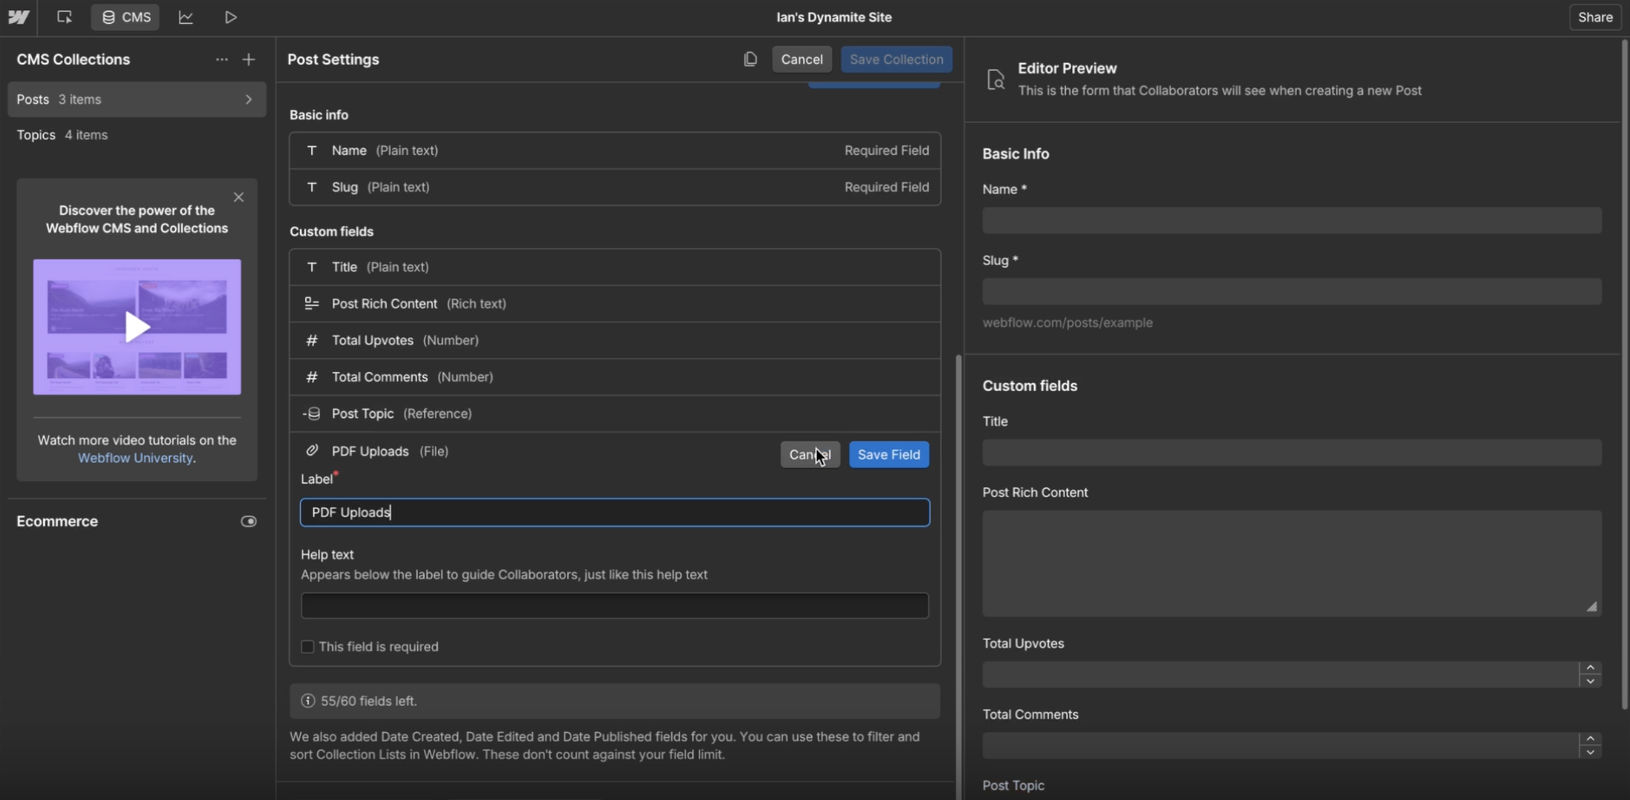Focus Total Upvotes number input
The width and height of the screenshot is (1630, 800).
coord(1280,675)
